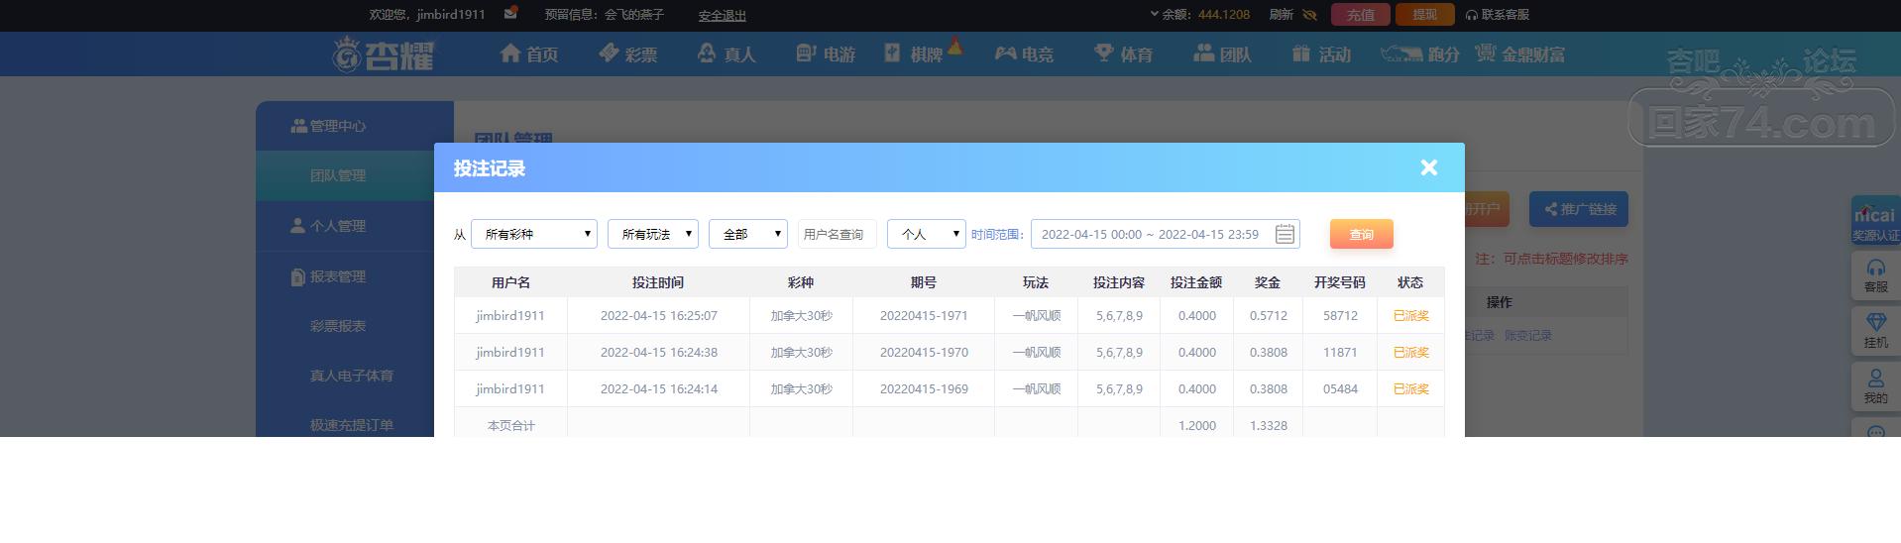Click the 奖源认证 nicai badge

[x=1875, y=220]
